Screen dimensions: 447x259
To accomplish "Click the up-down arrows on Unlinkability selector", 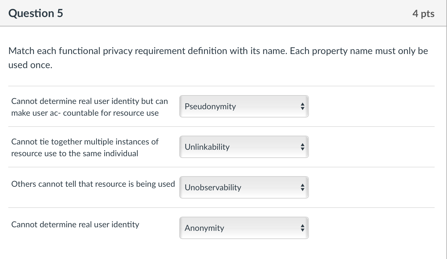I will [x=302, y=147].
